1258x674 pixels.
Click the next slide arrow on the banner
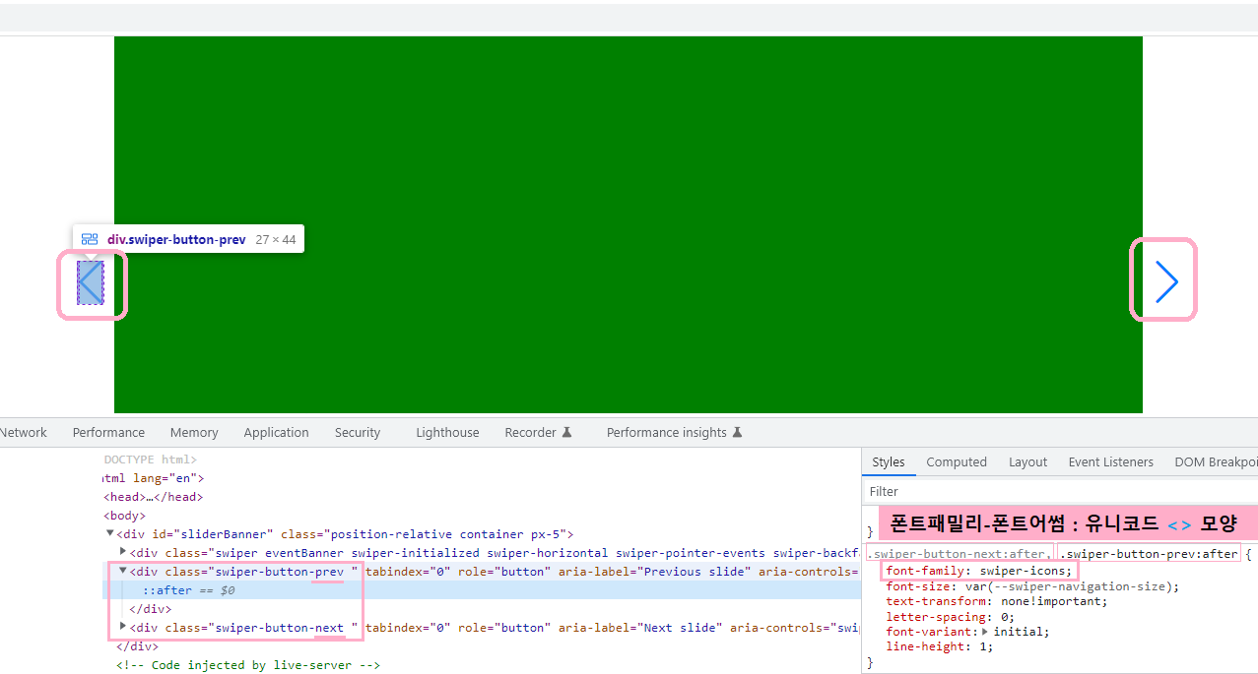click(x=1166, y=282)
